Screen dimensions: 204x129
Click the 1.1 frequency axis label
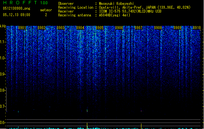tap(3, 42)
